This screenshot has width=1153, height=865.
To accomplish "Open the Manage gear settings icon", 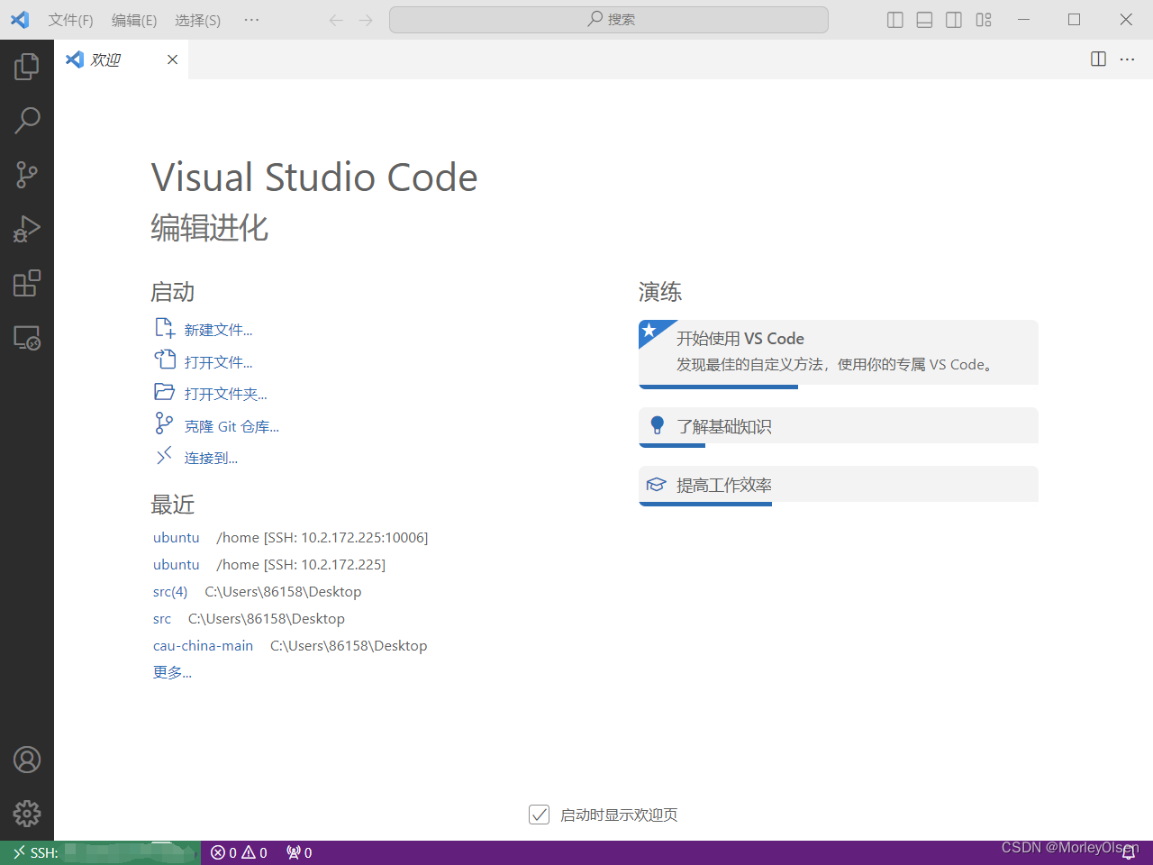I will tap(27, 814).
